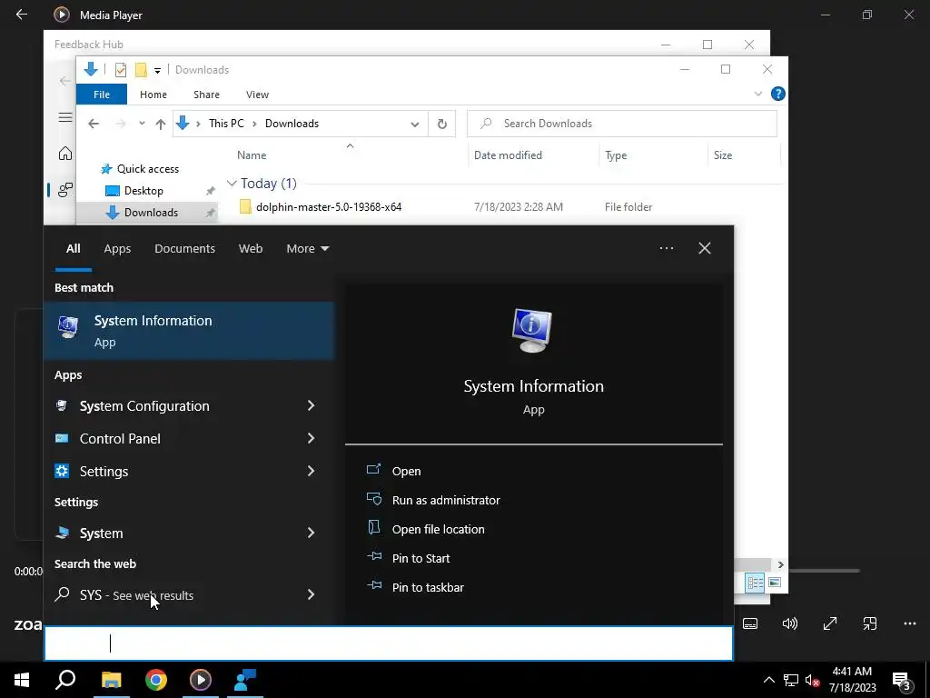Open the Home ribbon tab in Explorer

coord(153,95)
